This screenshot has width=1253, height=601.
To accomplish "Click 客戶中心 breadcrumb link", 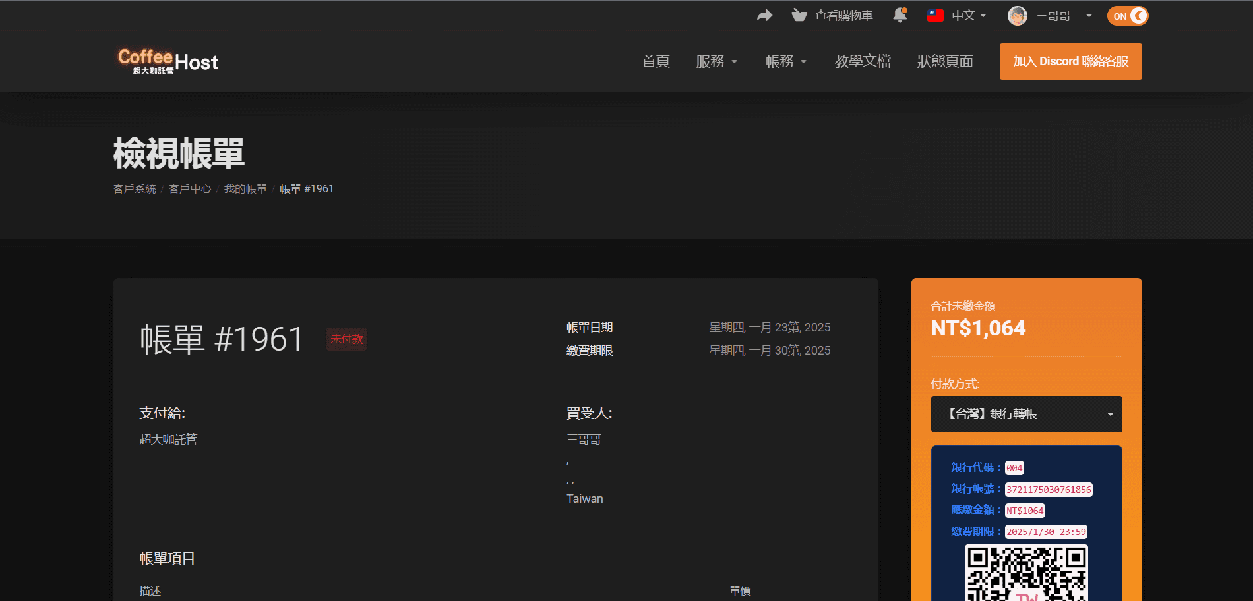I will tap(190, 189).
